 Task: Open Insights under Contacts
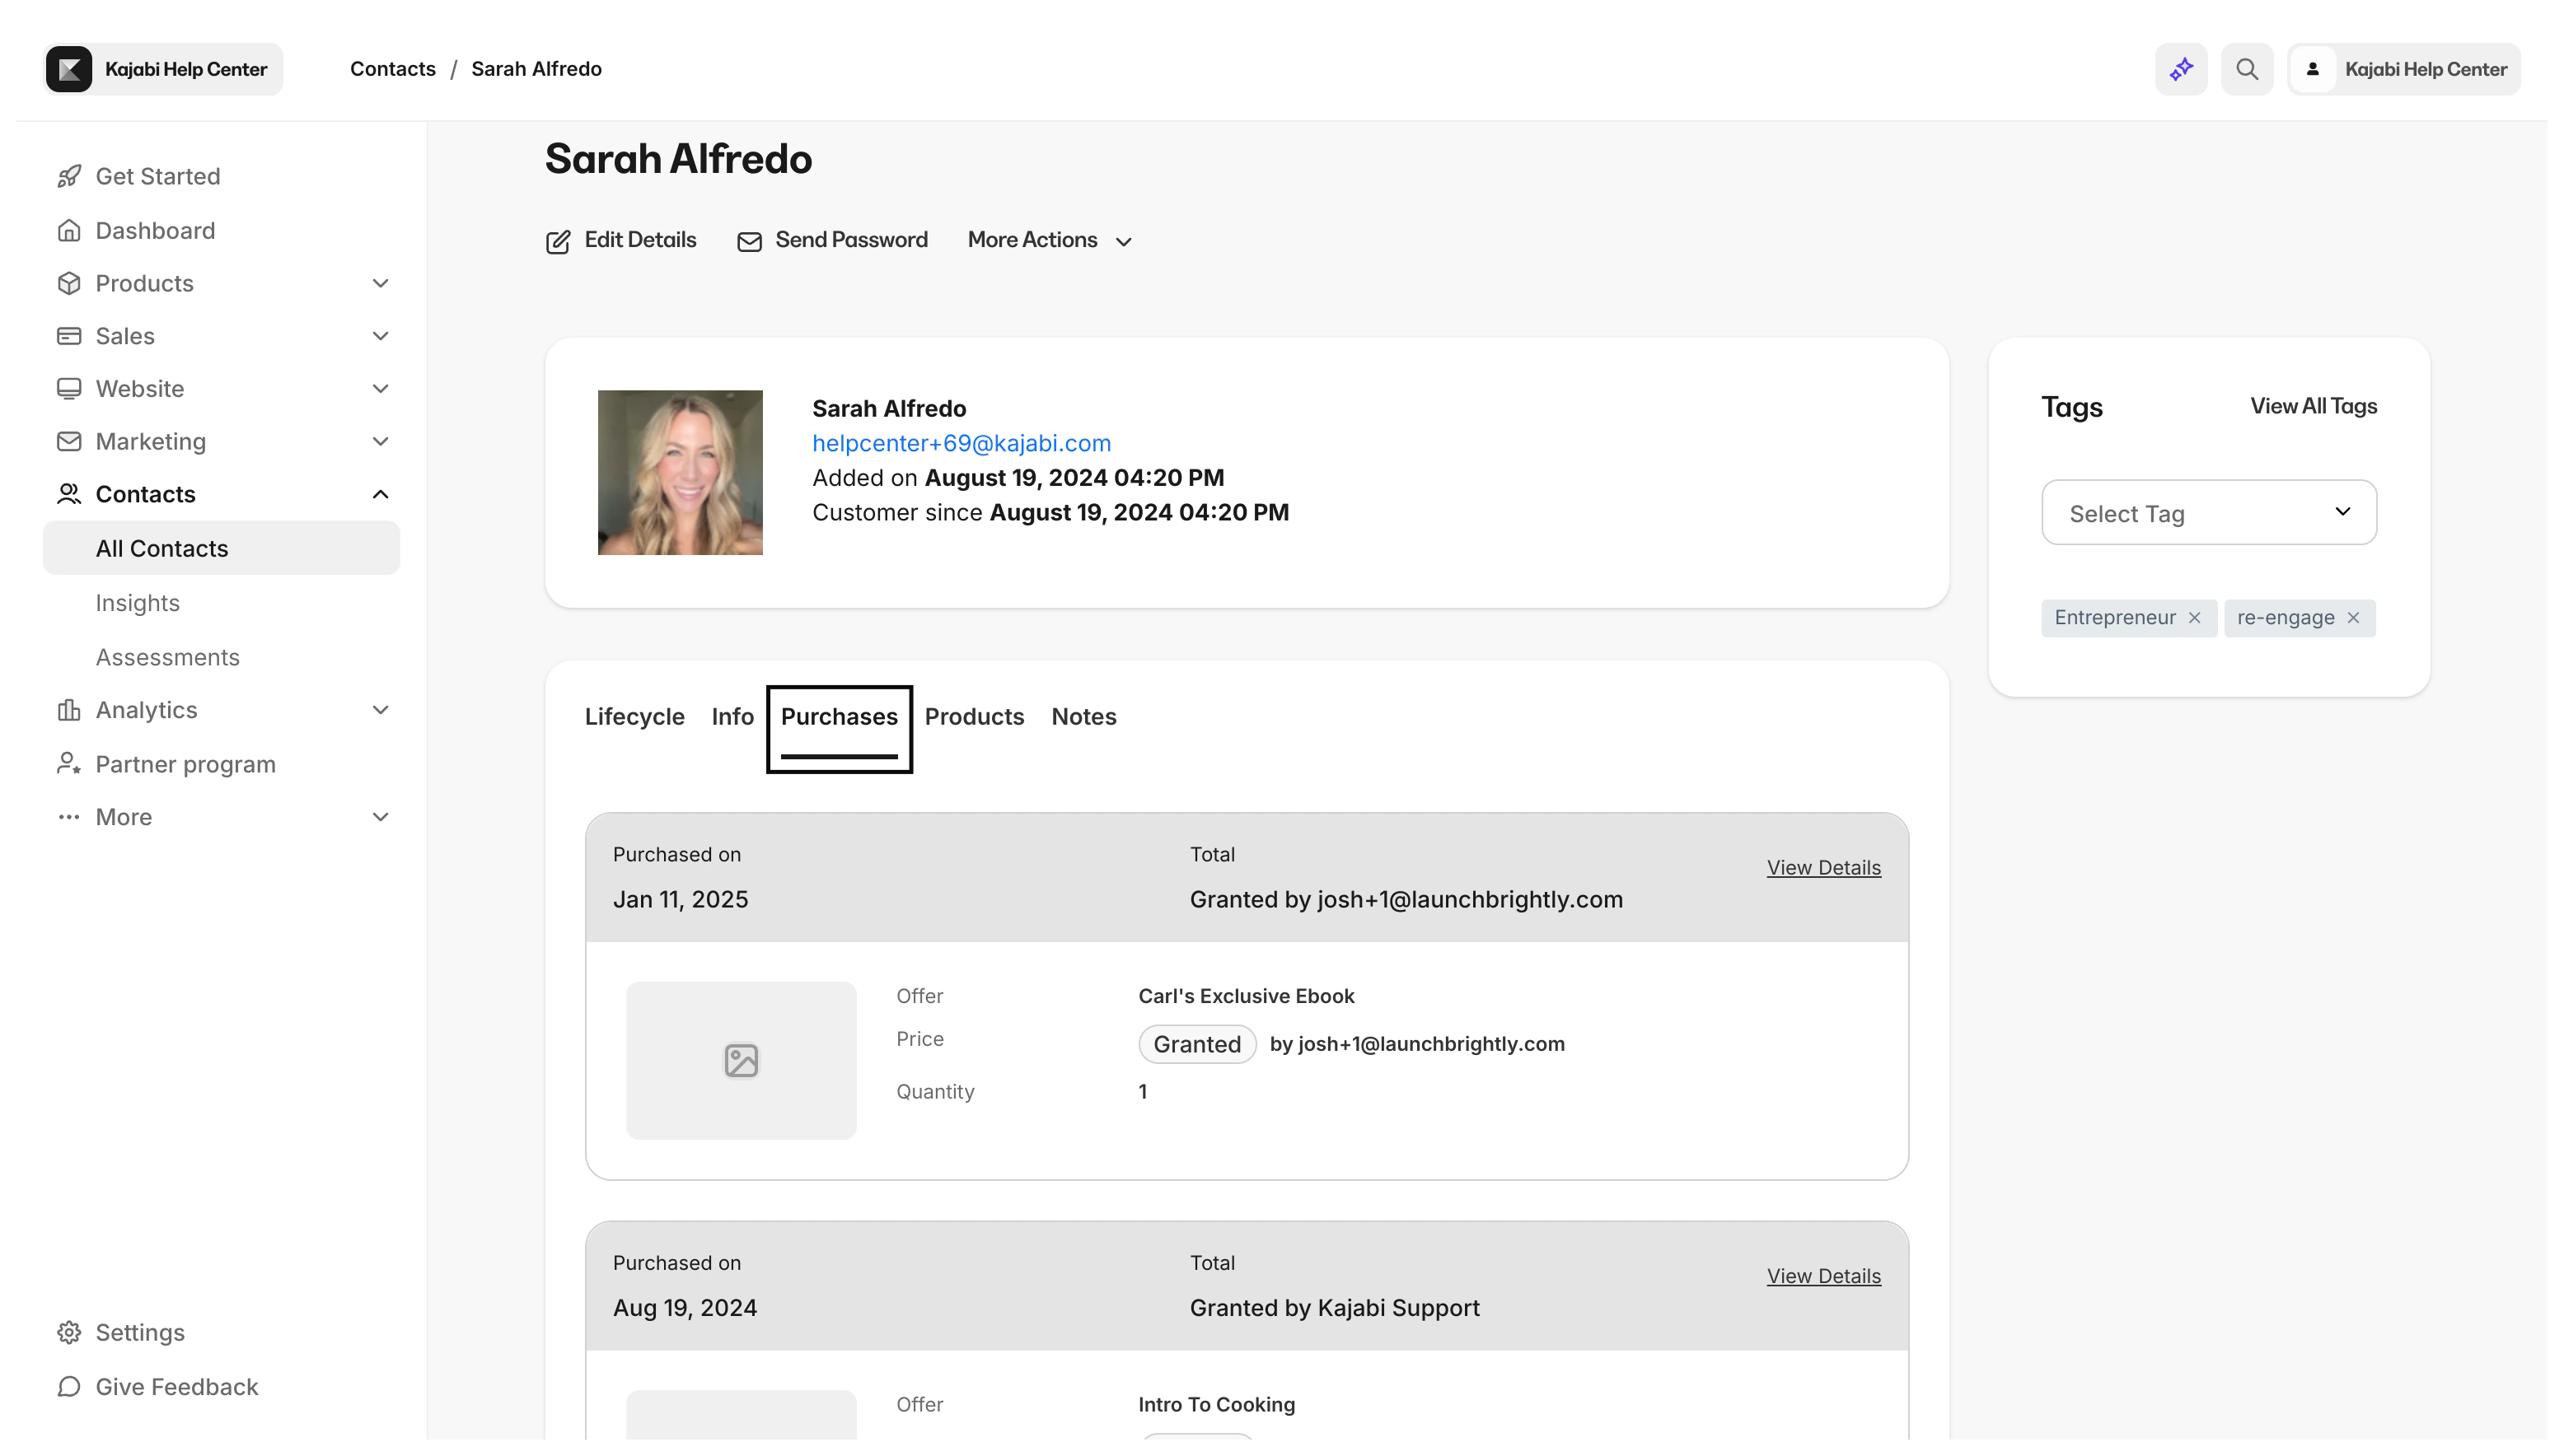pyautogui.click(x=138, y=603)
